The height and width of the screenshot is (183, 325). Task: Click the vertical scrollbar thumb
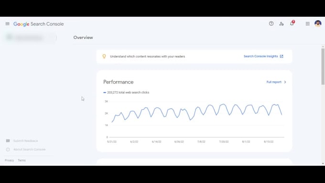[323, 66]
